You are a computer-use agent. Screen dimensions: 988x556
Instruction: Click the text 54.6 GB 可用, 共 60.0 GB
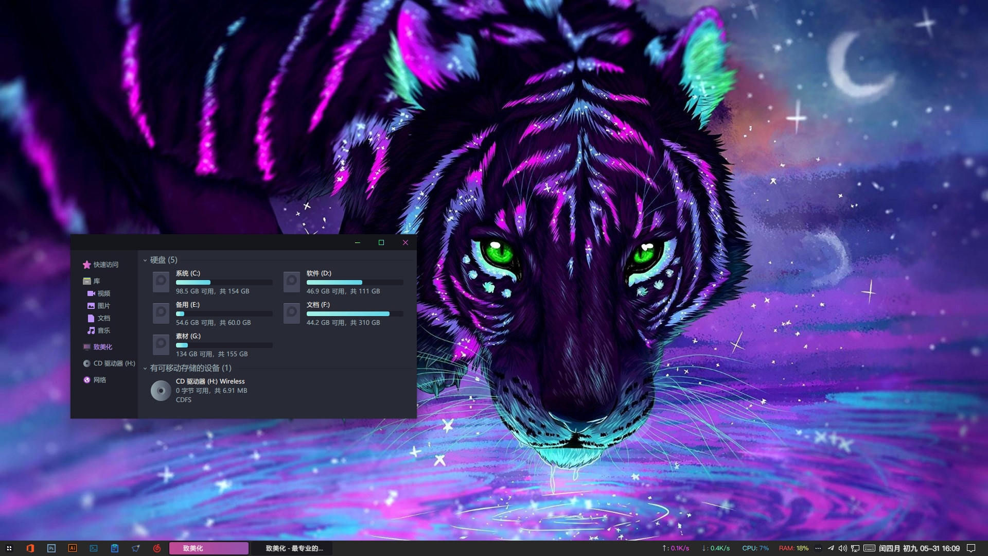pos(214,323)
